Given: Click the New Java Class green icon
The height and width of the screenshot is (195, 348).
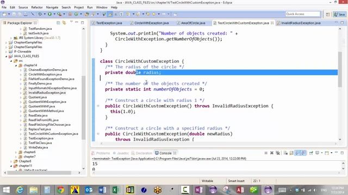Looking at the screenshot, I should tap(76, 14).
